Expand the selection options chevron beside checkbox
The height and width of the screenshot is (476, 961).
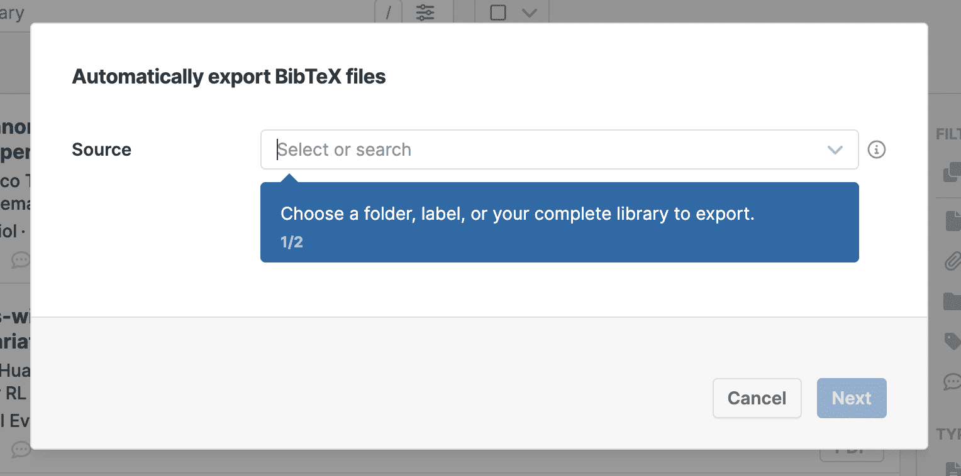530,12
